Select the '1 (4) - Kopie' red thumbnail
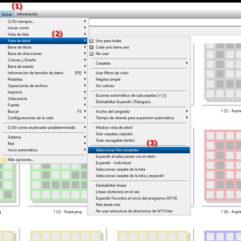The height and width of the screenshot is (241, 241). coord(221,166)
